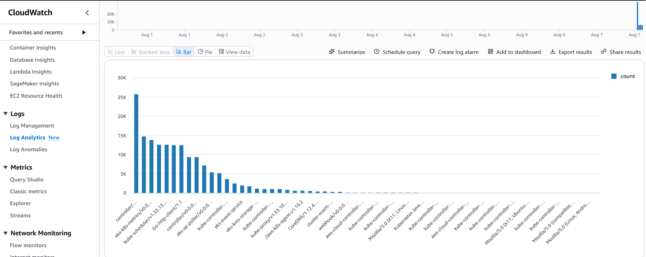Click the Summarize button
The image size is (646, 257).
(x=347, y=52)
